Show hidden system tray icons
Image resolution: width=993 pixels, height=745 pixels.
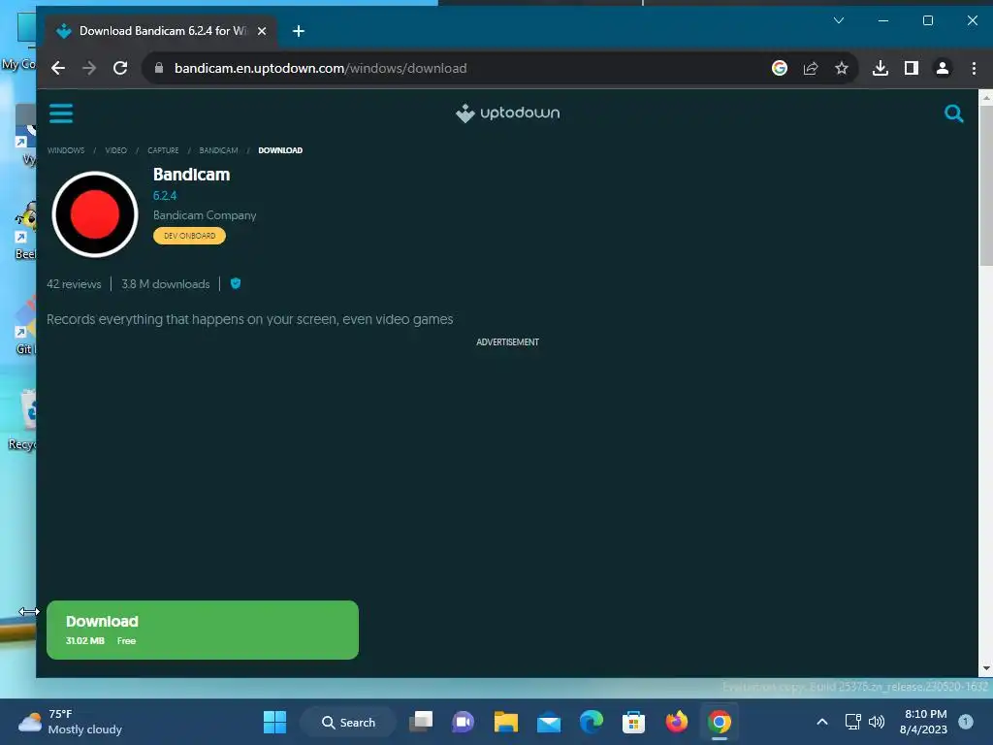point(822,722)
